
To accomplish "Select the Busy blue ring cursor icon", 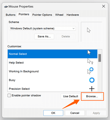I will [x=92, y=80].
